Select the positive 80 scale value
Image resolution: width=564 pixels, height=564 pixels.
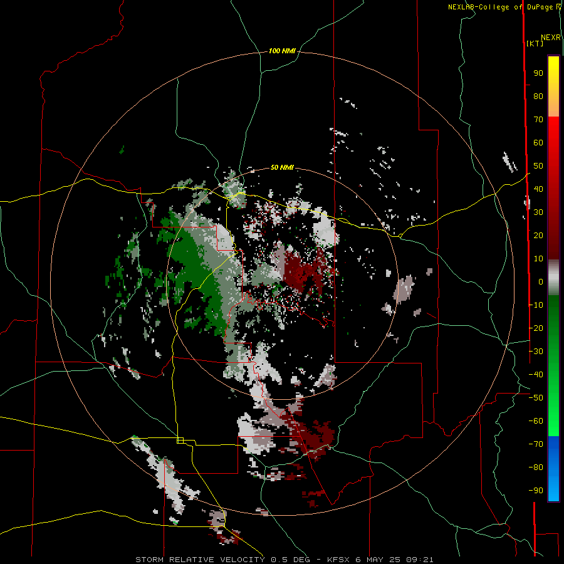click(538, 97)
